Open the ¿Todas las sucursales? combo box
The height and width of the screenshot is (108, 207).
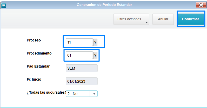point(78,94)
